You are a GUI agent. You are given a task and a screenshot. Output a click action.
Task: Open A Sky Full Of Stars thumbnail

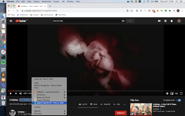point(141,109)
